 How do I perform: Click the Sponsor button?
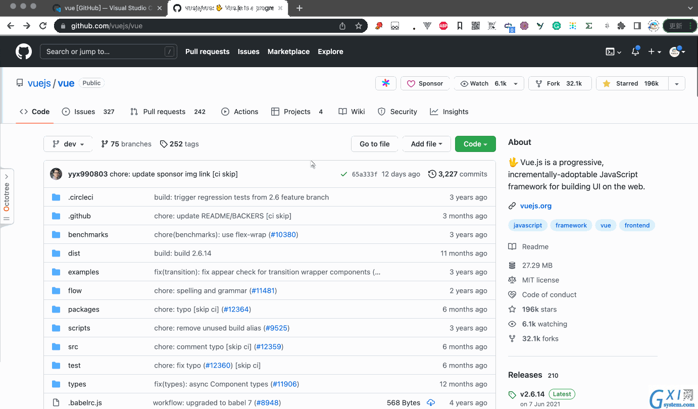[x=425, y=83]
